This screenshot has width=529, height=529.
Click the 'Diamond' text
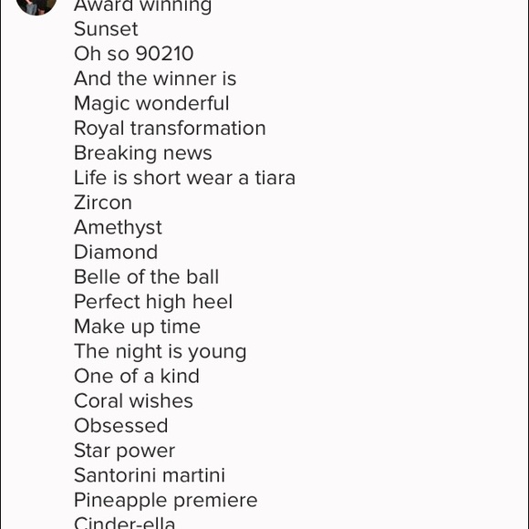[116, 253]
